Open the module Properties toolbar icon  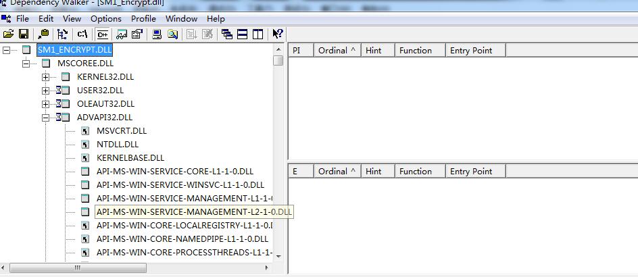137,34
